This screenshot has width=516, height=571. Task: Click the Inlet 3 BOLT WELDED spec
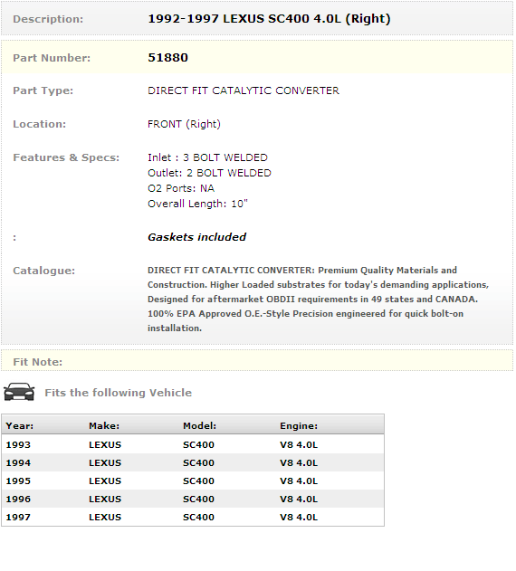[207, 157]
